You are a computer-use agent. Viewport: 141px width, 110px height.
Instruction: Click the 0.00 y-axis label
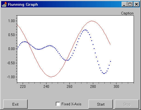click(x=11, y=49)
